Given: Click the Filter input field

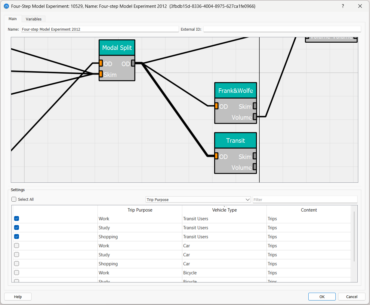Looking at the screenshot, I should click(x=305, y=200).
